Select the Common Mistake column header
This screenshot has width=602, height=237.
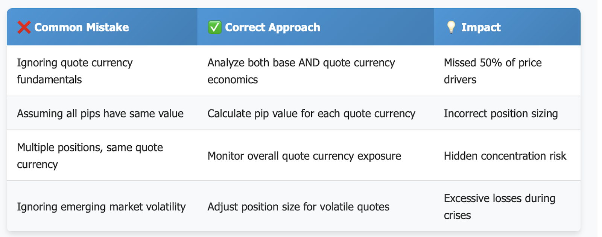[81, 27]
